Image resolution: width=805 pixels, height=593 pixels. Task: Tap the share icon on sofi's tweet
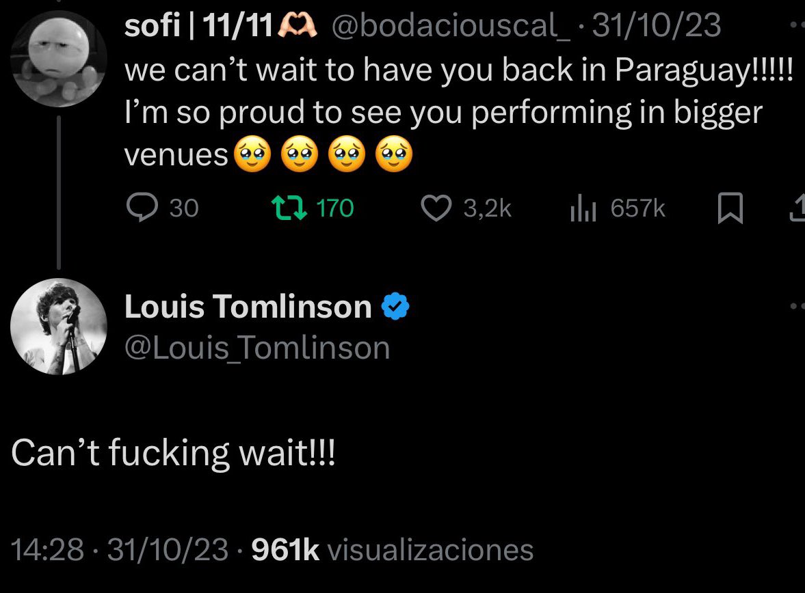[x=797, y=208]
